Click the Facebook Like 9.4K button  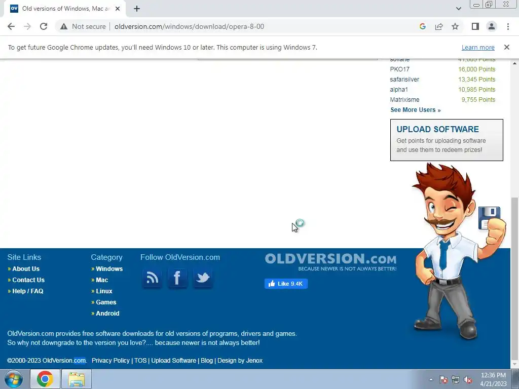click(286, 284)
